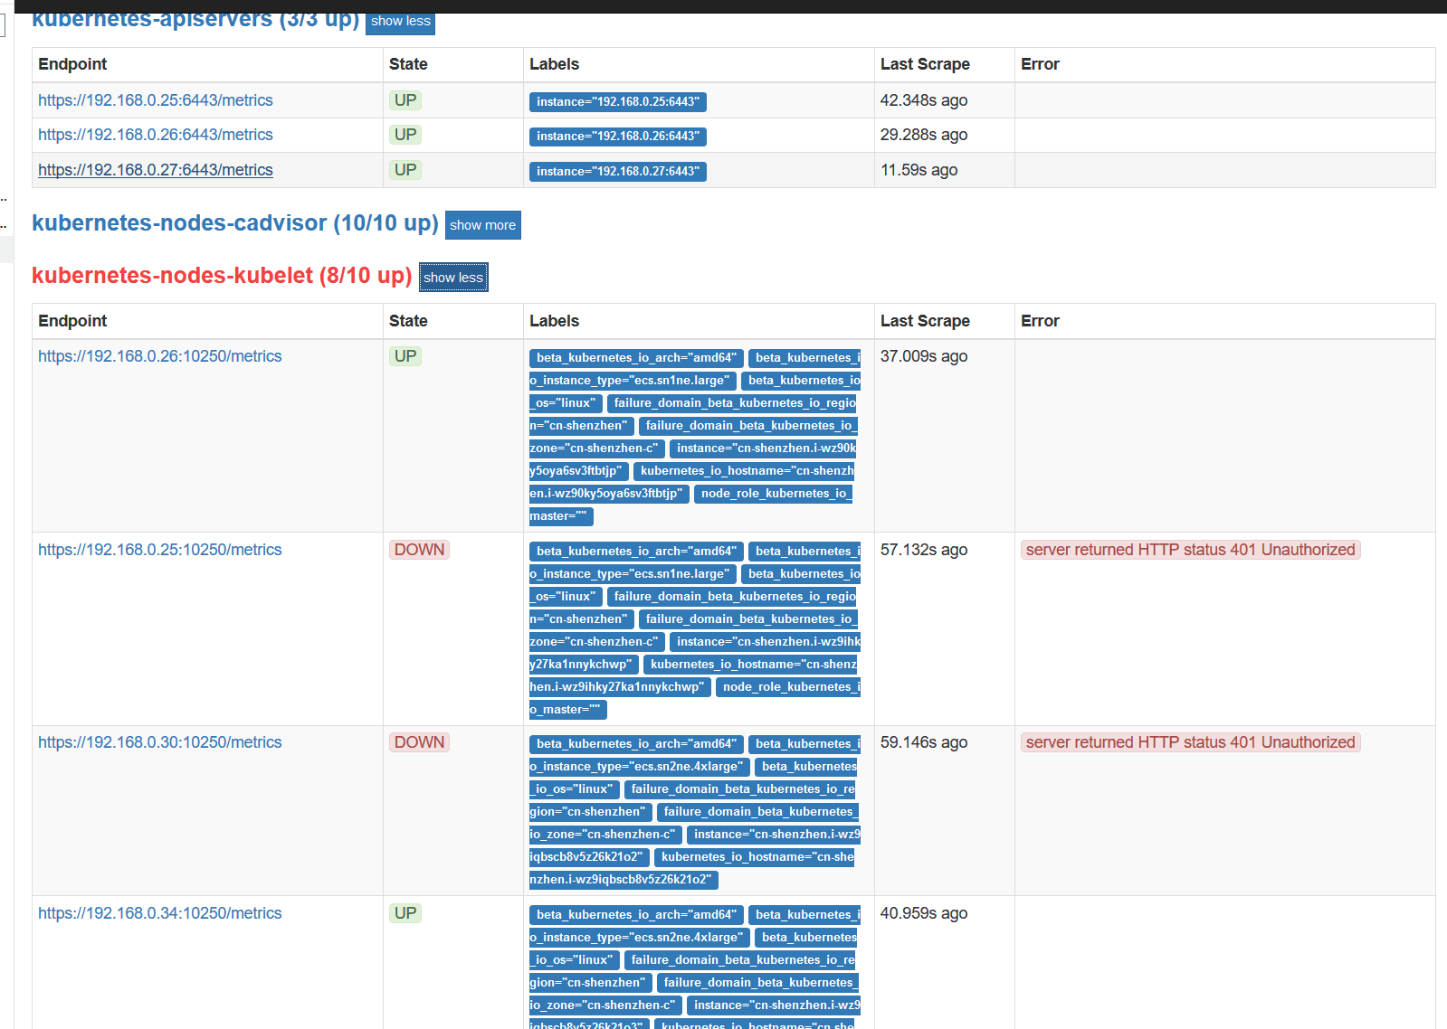Open endpoint https://192.168.0.25:10250/metrics
1447x1029 pixels.
coord(160,550)
